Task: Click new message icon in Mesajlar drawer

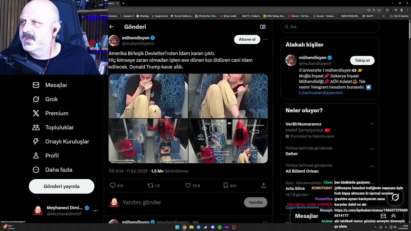Action: (383, 216)
